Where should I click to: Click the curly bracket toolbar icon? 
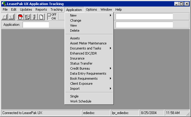[x=34, y=17]
